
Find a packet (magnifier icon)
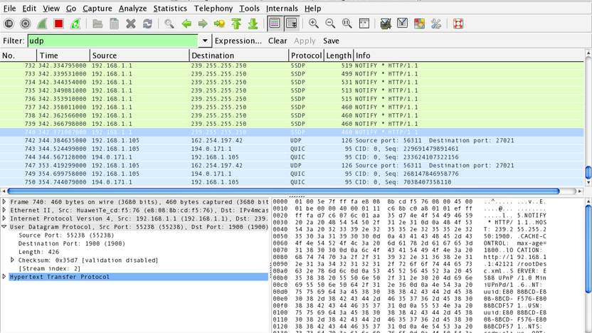tap(169, 23)
